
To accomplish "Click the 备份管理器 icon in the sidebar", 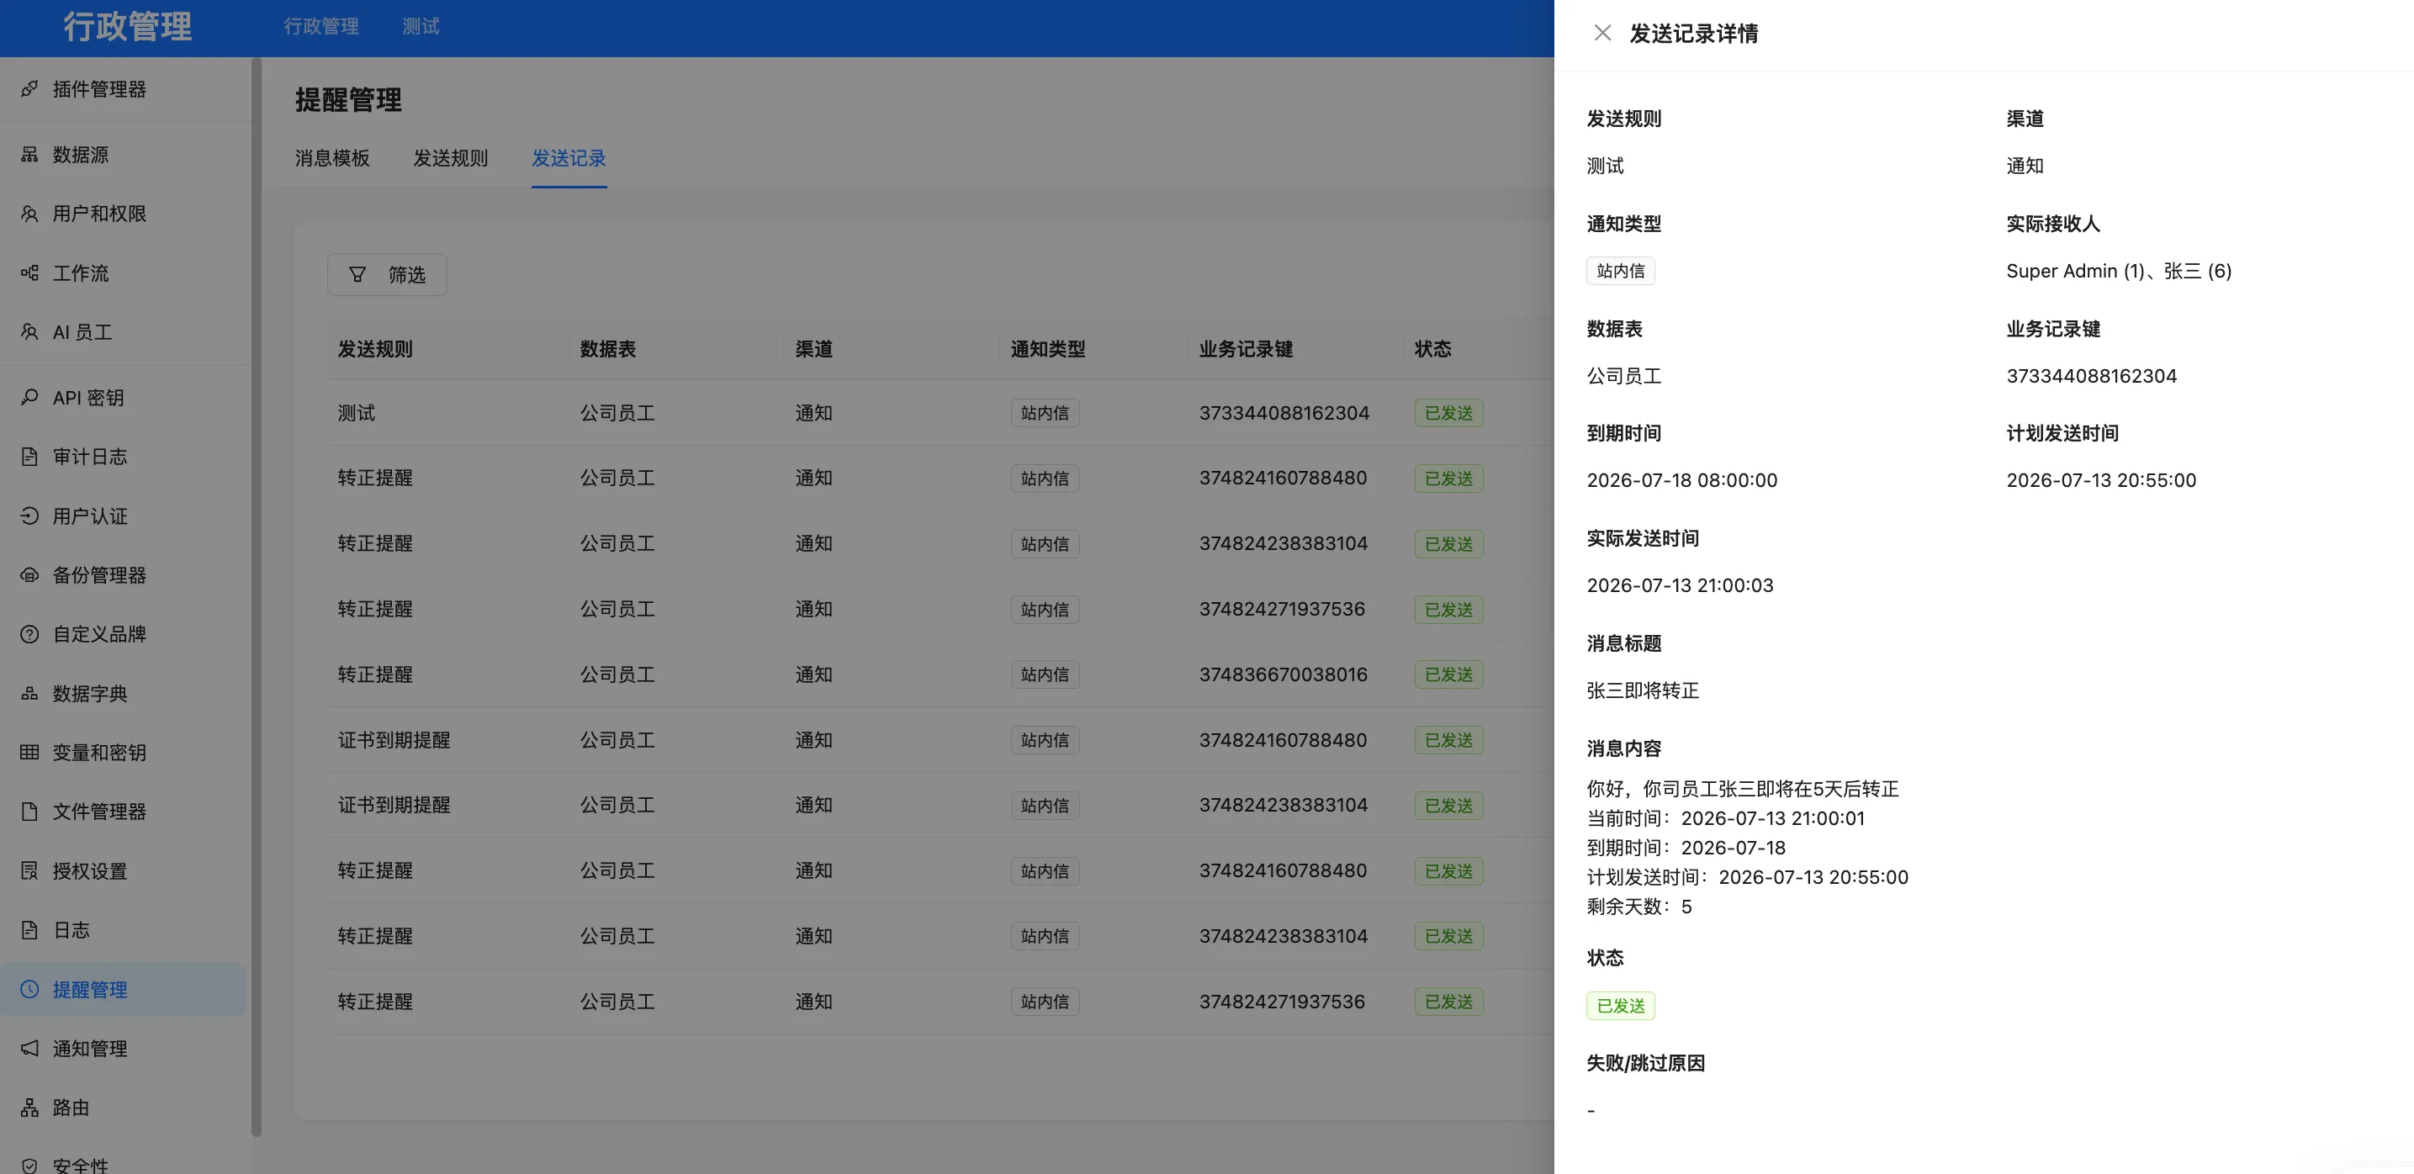I will click(30, 574).
